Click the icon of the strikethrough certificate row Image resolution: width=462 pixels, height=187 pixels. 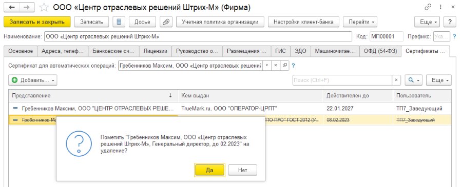(x=15, y=120)
